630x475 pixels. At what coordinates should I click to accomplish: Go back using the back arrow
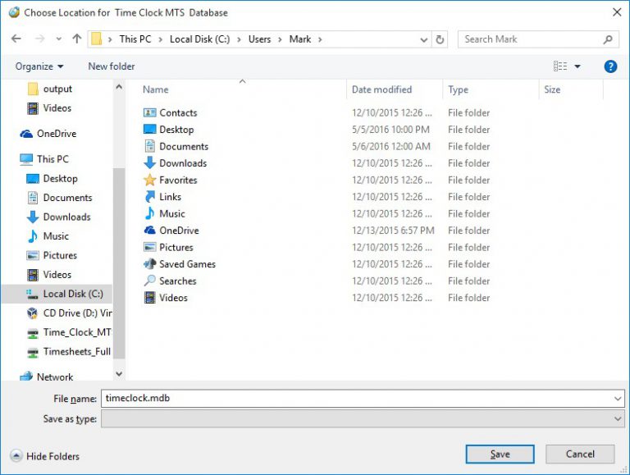coord(16,39)
